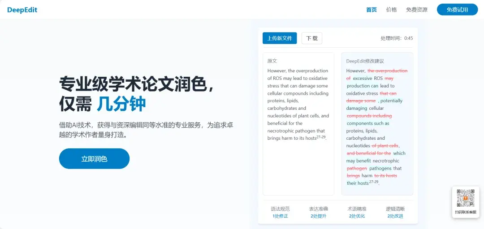
Task: Click the 原文 heading
Action: point(272,61)
